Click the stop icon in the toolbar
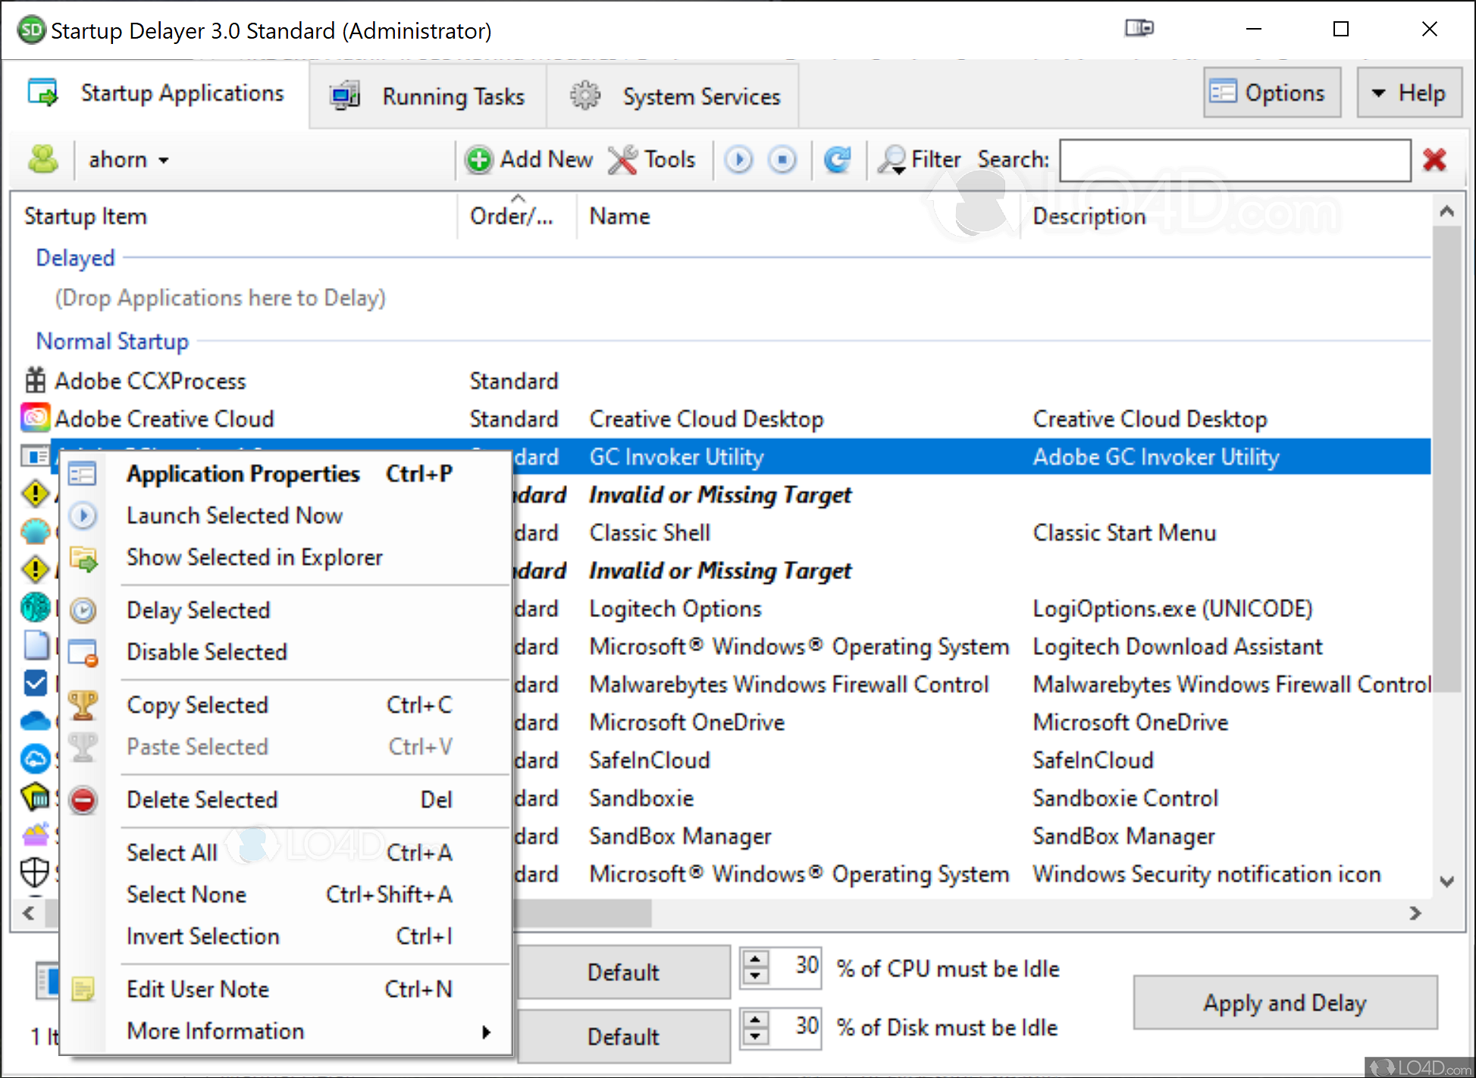Image resolution: width=1476 pixels, height=1078 pixels. (x=783, y=160)
